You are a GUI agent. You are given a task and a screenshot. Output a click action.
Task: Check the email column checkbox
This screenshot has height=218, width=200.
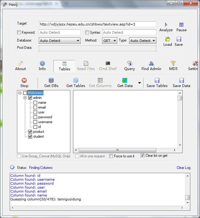pyautogui.click(x=35, y=107)
